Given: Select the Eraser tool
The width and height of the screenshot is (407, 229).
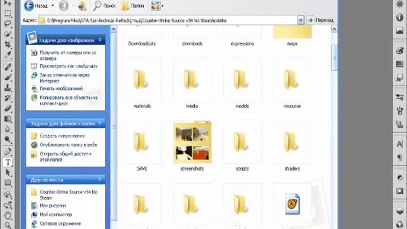Looking at the screenshot, I should pos(8,108).
